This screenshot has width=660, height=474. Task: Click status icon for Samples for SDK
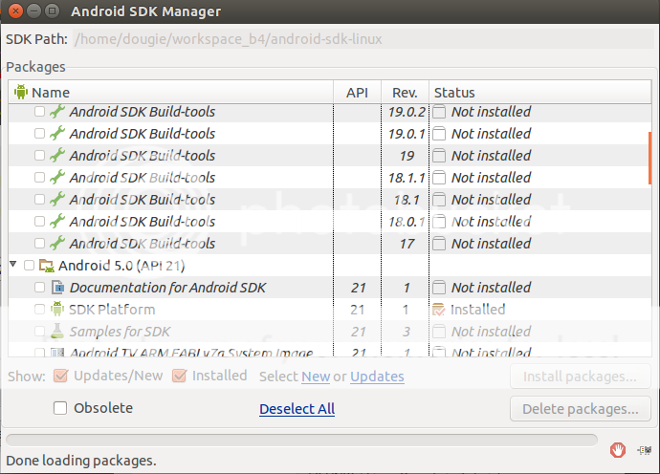[x=439, y=332]
